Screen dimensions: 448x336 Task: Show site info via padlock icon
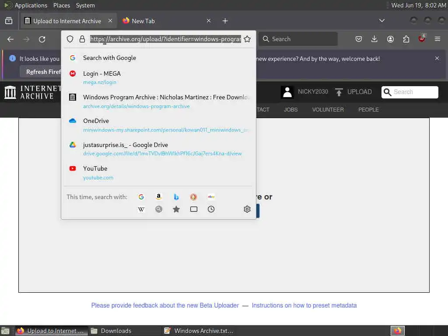(82, 39)
